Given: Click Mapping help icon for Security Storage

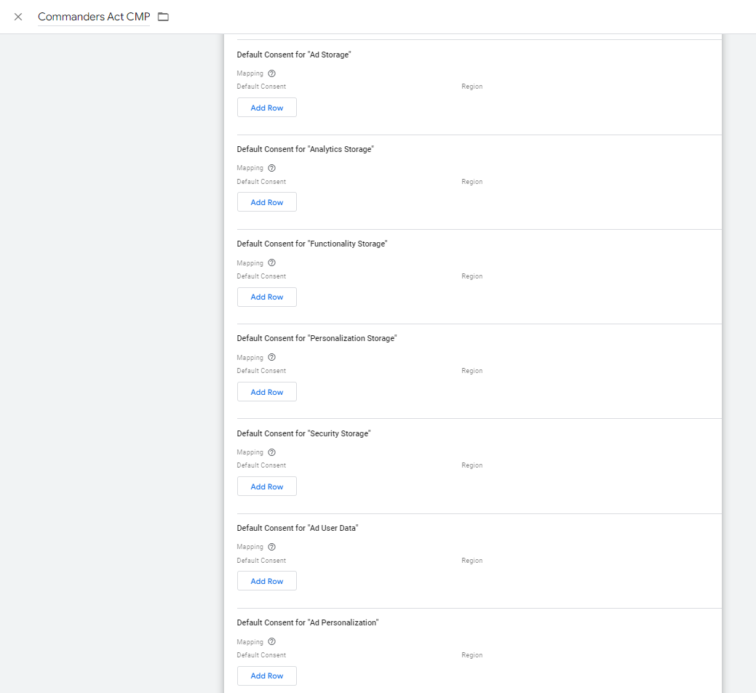Looking at the screenshot, I should pos(272,452).
